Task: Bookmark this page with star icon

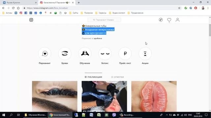Action: coord(179,8)
